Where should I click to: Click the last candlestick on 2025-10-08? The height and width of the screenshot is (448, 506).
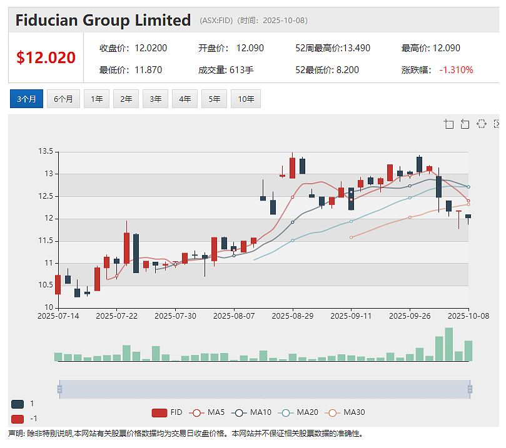(x=468, y=217)
